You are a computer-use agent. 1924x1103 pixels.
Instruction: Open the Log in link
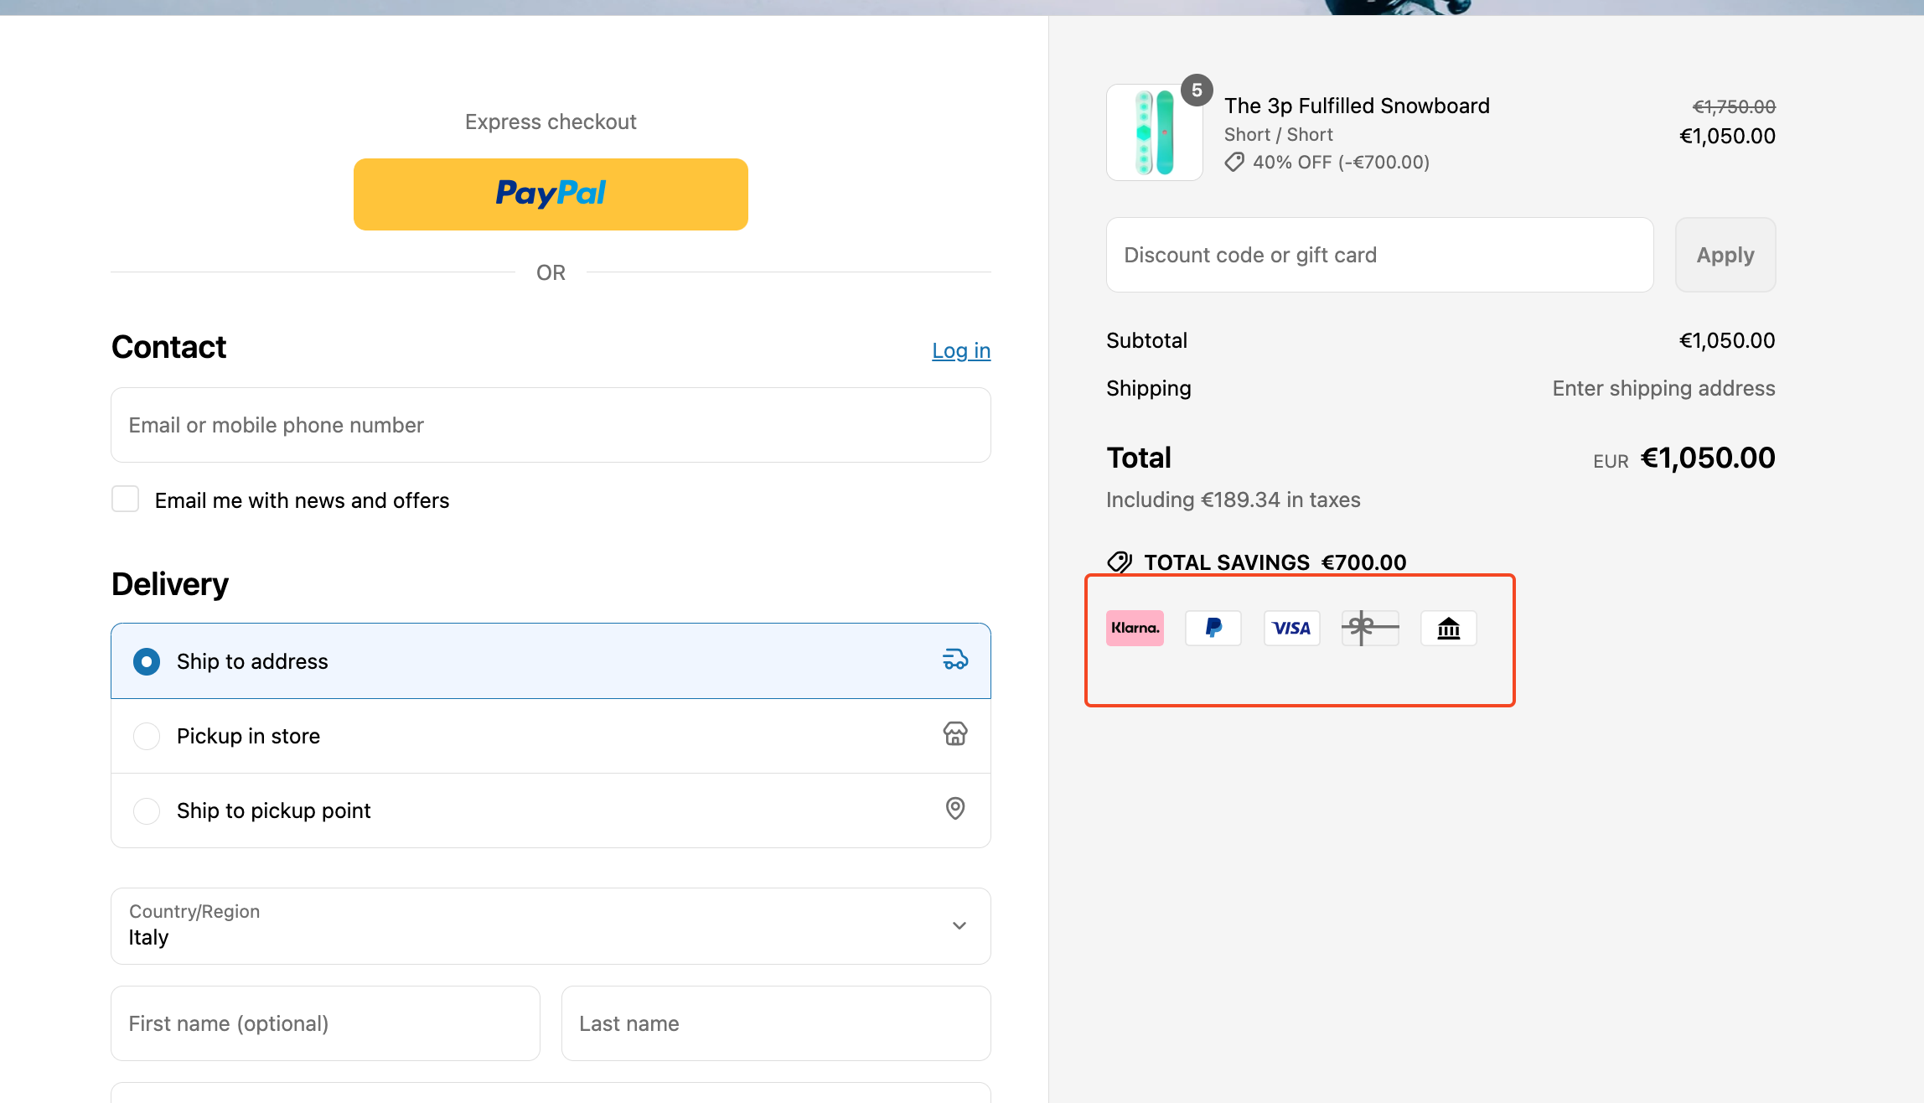click(961, 350)
